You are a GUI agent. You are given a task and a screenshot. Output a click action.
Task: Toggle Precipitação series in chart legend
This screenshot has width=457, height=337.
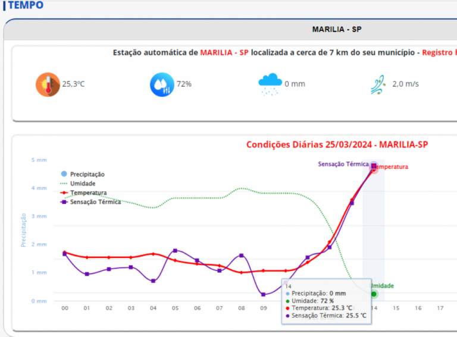[83, 174]
